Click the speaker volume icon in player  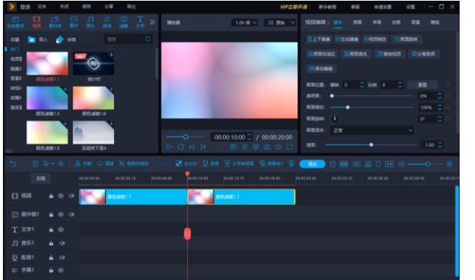pyautogui.click(x=278, y=147)
